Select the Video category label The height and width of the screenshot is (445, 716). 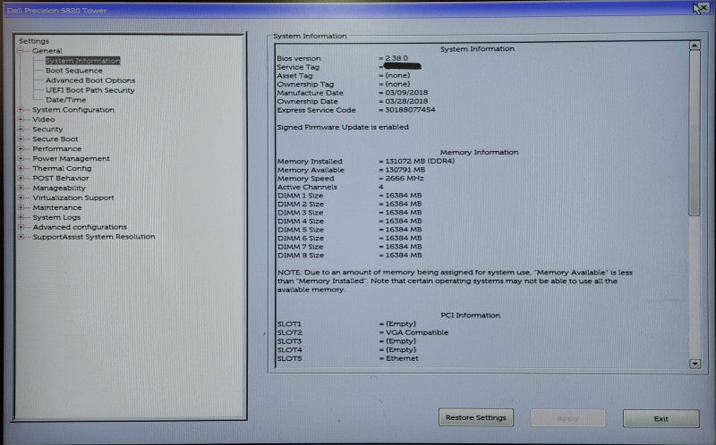pyautogui.click(x=43, y=120)
